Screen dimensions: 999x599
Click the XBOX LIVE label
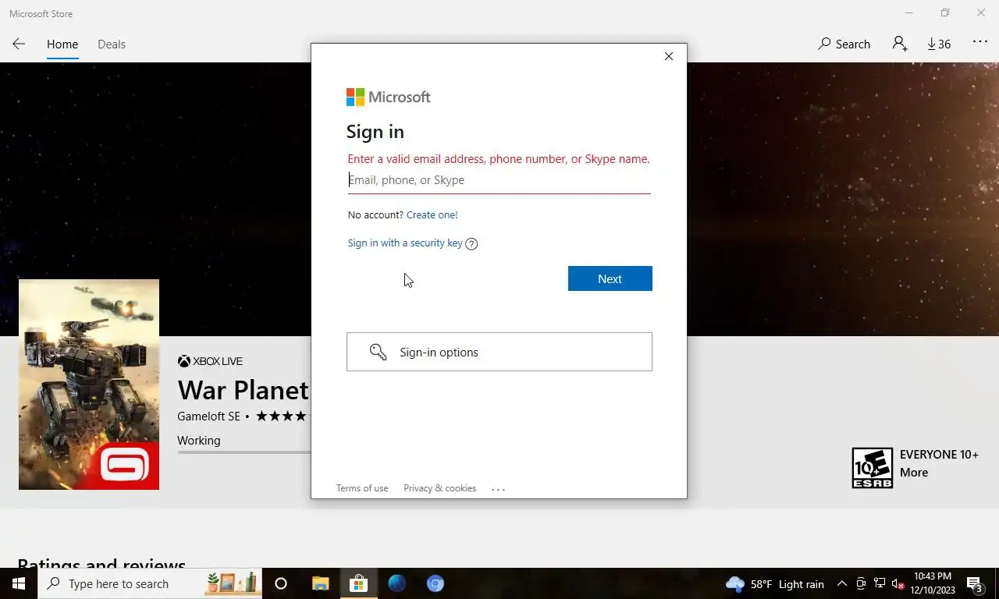point(210,361)
